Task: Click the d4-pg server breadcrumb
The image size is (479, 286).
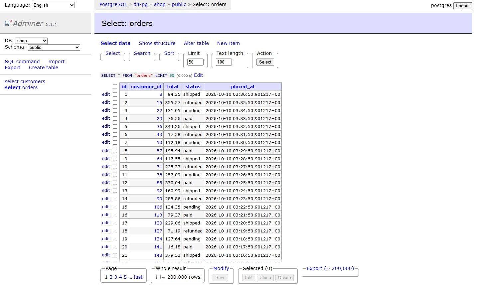Action: coord(140,4)
